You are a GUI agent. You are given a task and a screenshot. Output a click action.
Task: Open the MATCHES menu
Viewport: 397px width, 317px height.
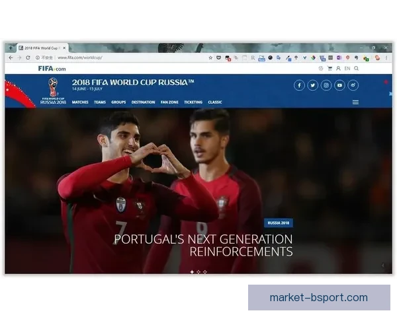pos(80,102)
